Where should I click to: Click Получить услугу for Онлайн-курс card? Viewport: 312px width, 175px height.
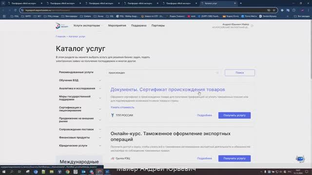point(234,158)
